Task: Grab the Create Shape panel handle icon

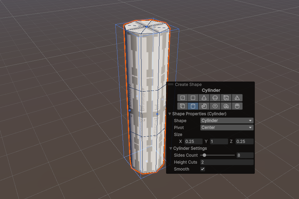Action: [171, 85]
